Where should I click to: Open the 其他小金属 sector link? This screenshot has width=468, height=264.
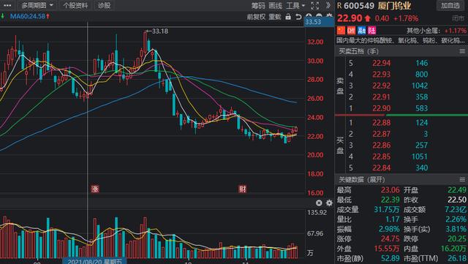423,31
